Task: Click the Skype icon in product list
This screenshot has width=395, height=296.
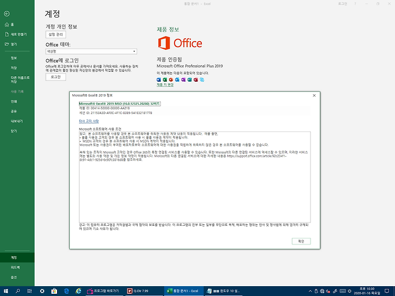Action: pos(202,79)
